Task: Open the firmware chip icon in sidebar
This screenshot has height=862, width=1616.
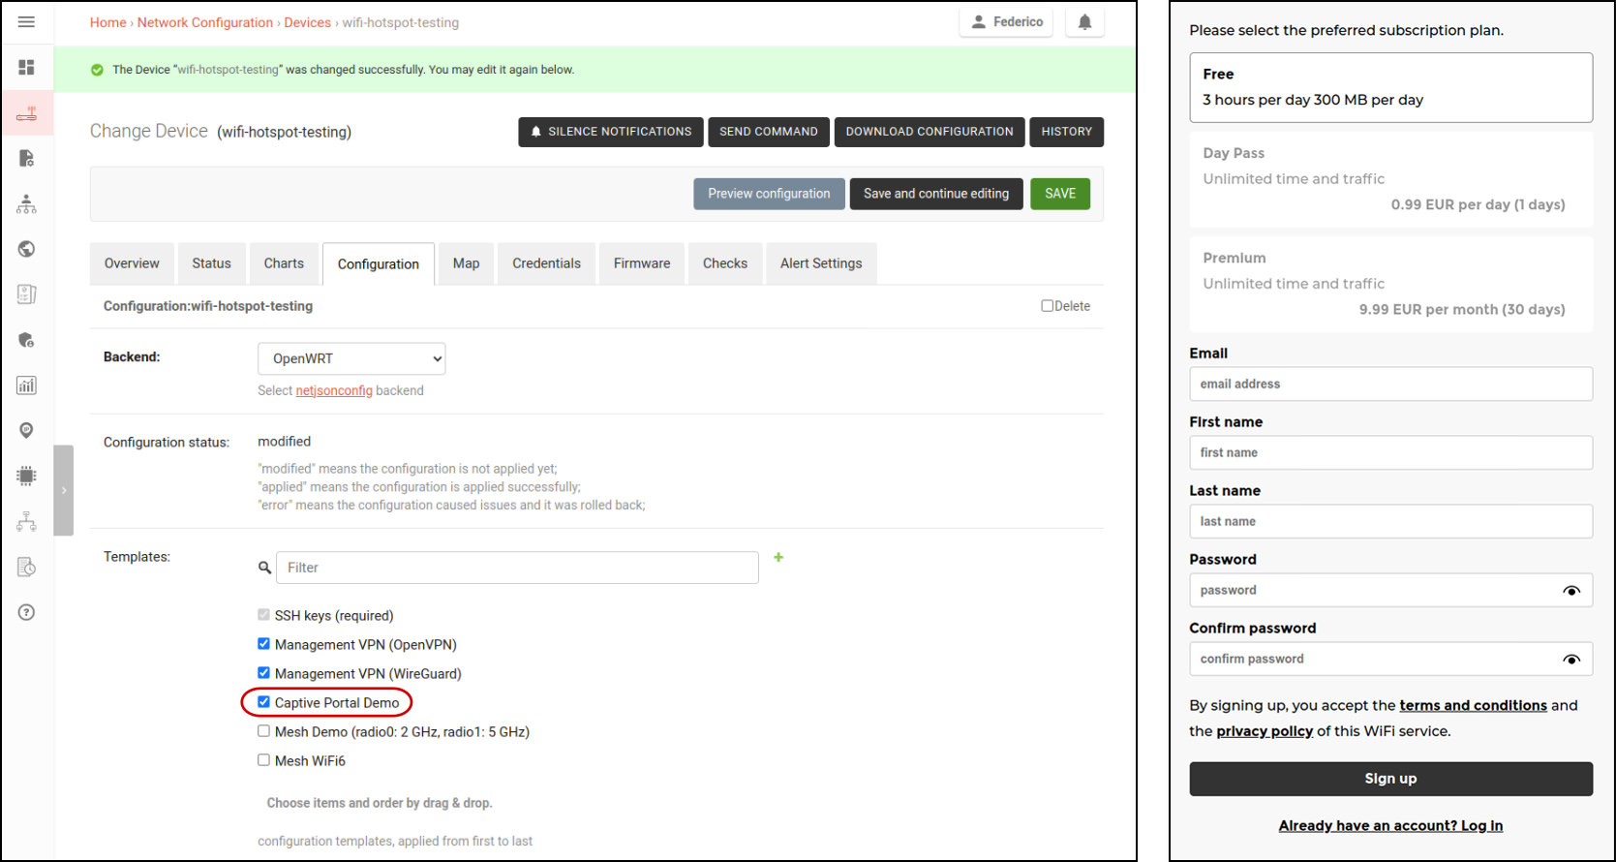Action: (26, 476)
